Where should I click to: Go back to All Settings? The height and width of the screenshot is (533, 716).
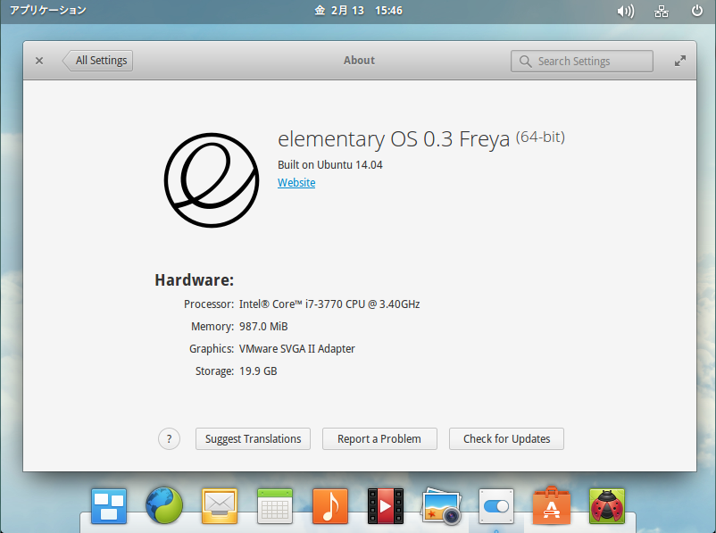tap(97, 61)
